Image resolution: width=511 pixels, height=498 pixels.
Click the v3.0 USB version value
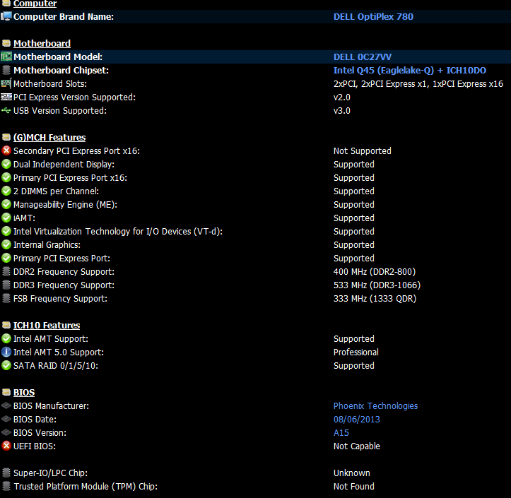(x=342, y=111)
